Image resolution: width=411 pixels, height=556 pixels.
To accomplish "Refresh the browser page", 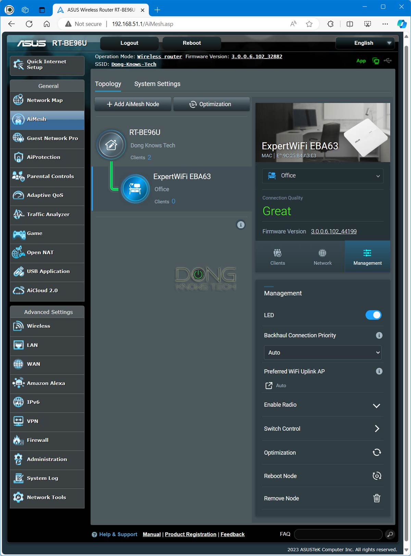I will click(29, 24).
